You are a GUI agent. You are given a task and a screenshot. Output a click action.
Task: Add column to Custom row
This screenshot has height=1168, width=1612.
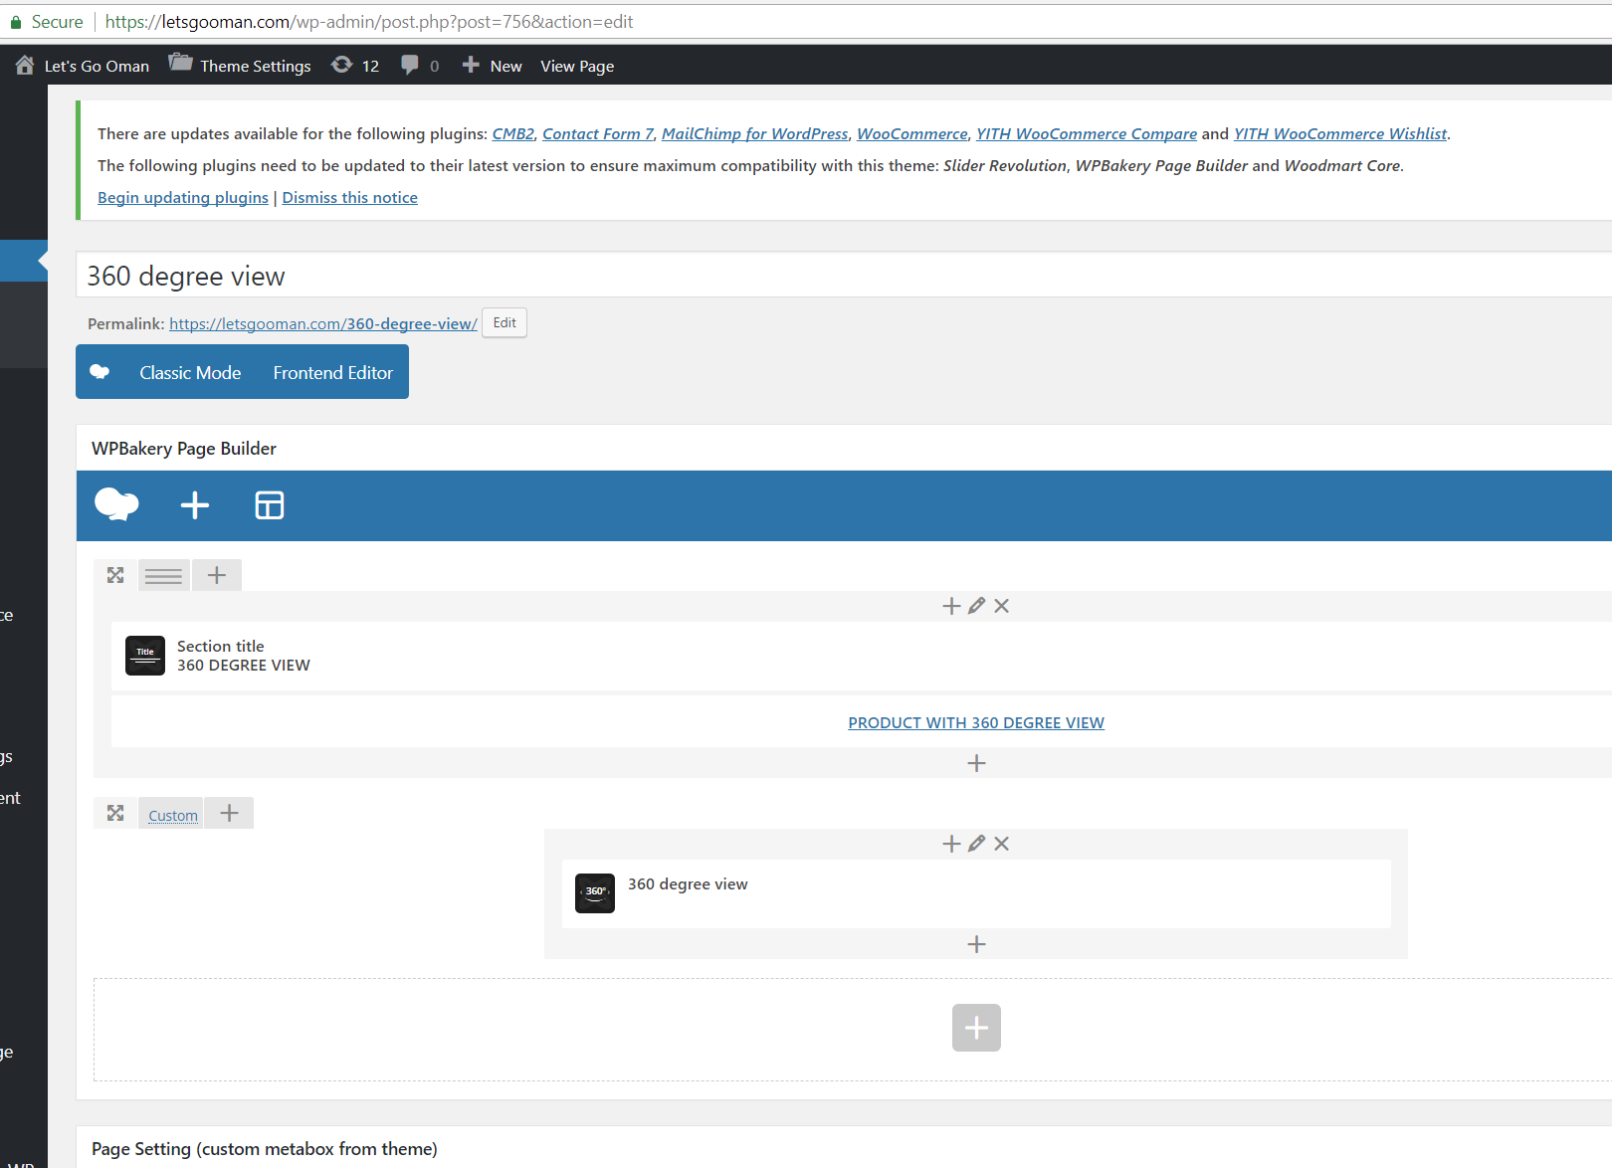pos(230,813)
